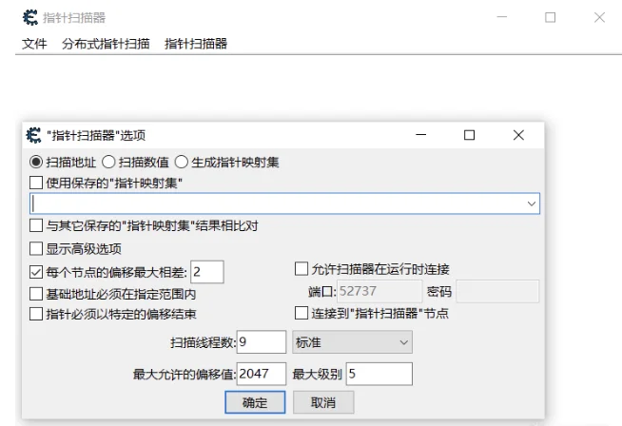622x426 pixels.
Task: Select the 扫描数值 radio button
Action: click(x=108, y=162)
